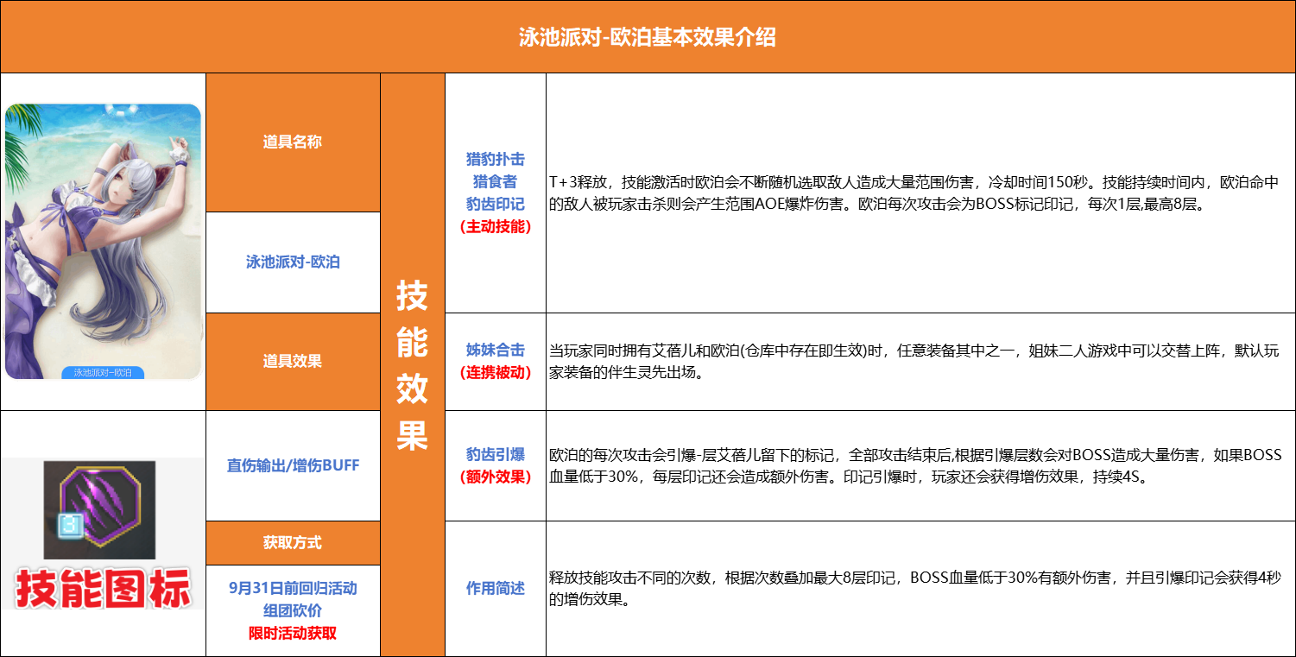Click the 获取方式 header cell

click(x=293, y=543)
